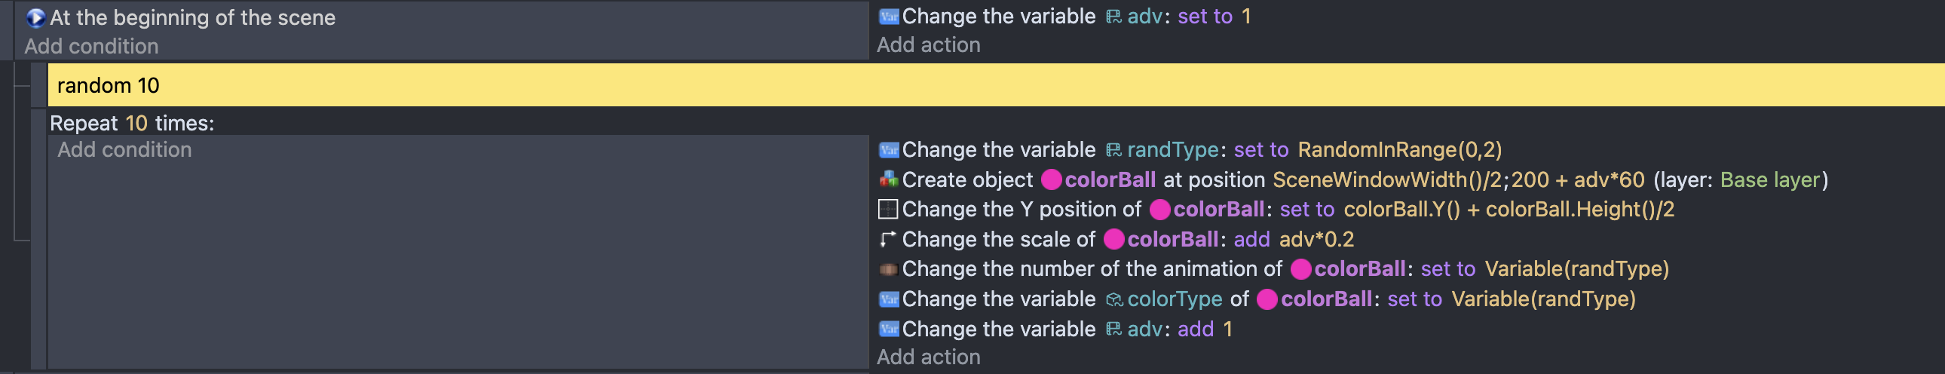Add condition inside the Repeat event

pyautogui.click(x=124, y=149)
